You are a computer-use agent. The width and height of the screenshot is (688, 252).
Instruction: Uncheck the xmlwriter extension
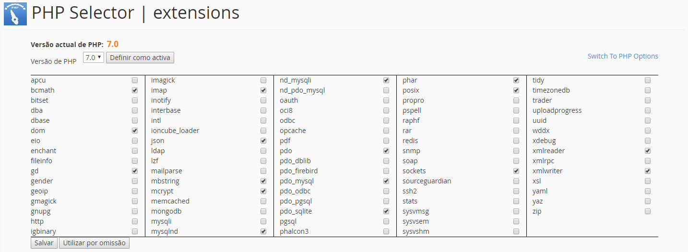click(x=648, y=171)
